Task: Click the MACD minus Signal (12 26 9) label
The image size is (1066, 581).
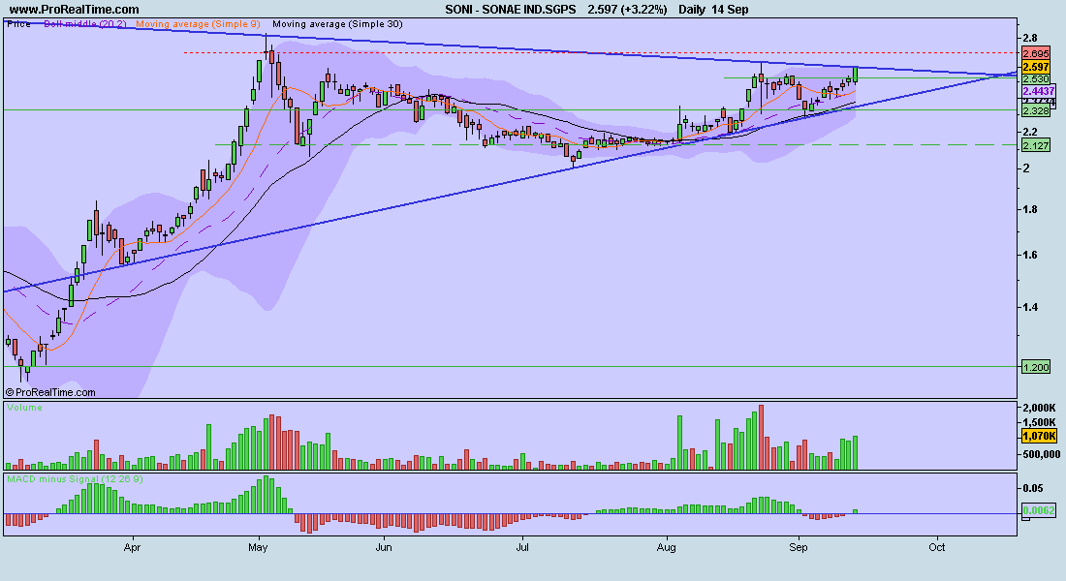Action: [x=76, y=479]
